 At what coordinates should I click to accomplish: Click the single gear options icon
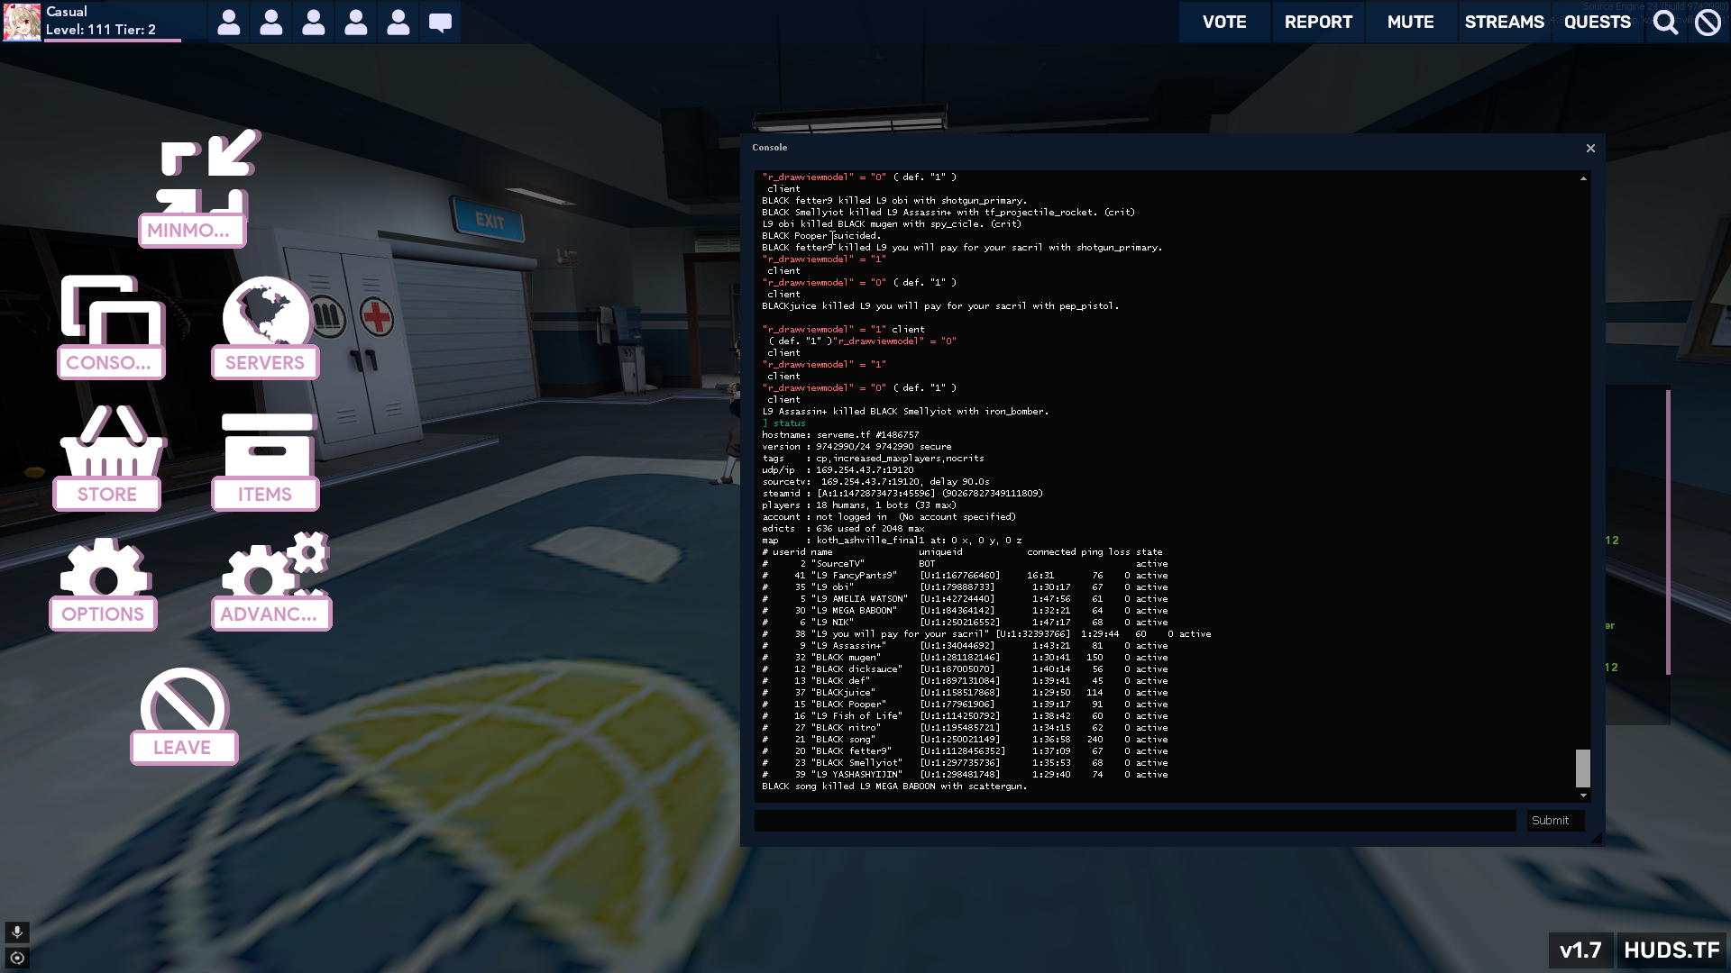(x=105, y=569)
